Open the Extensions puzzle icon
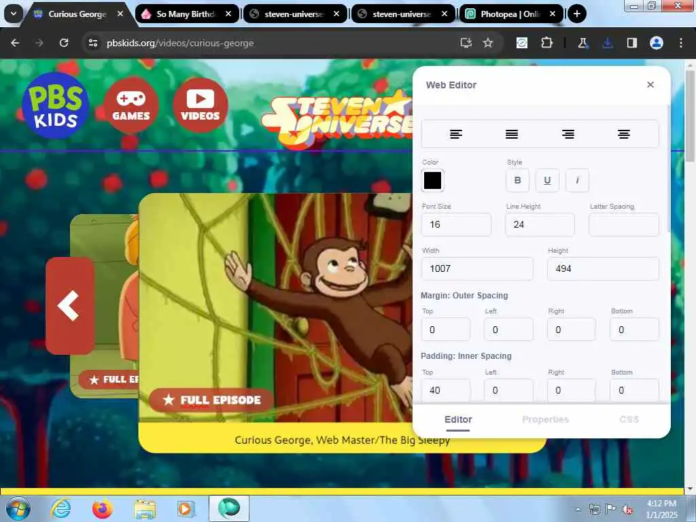 coord(547,43)
